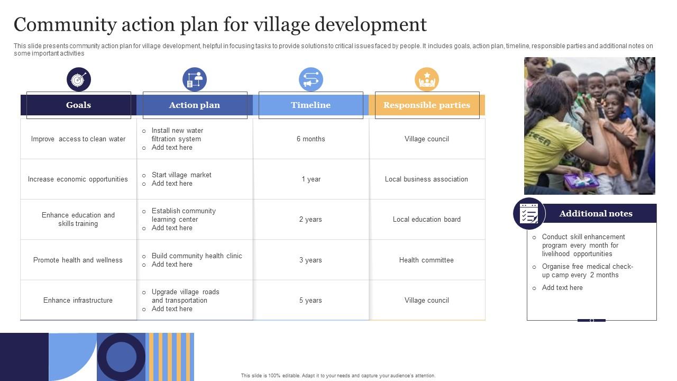Click the crowd icon above Responsible parties
Viewport: 677px width, 381px height.
click(427, 79)
